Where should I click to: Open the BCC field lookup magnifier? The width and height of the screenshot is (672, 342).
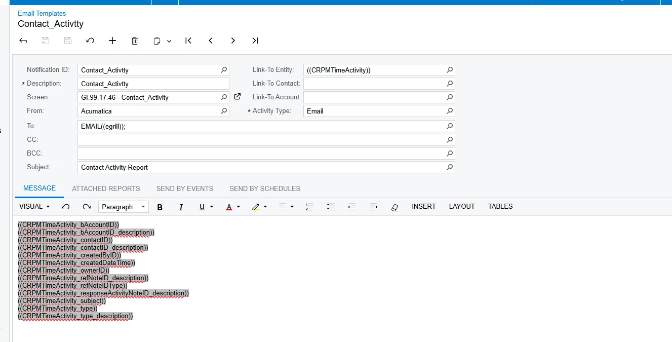[450, 153]
